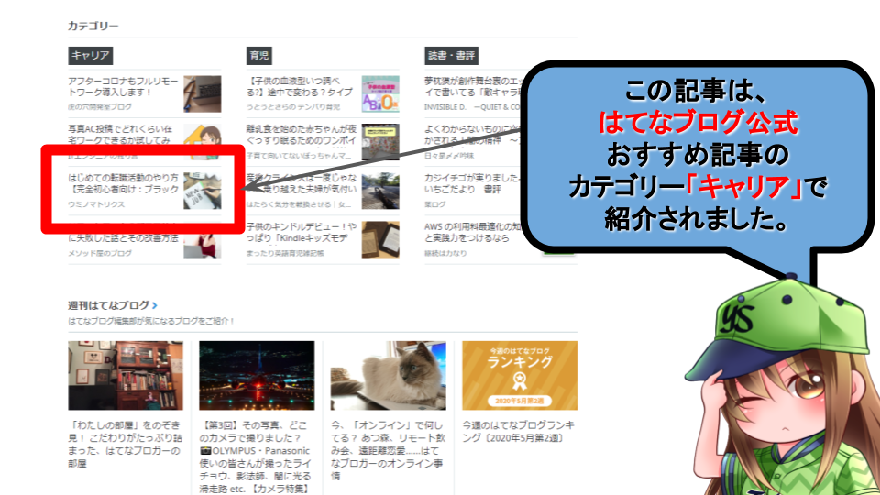Click the NEW JOB note thumbnail
This screenshot has height=495, width=880.
coord(202,191)
